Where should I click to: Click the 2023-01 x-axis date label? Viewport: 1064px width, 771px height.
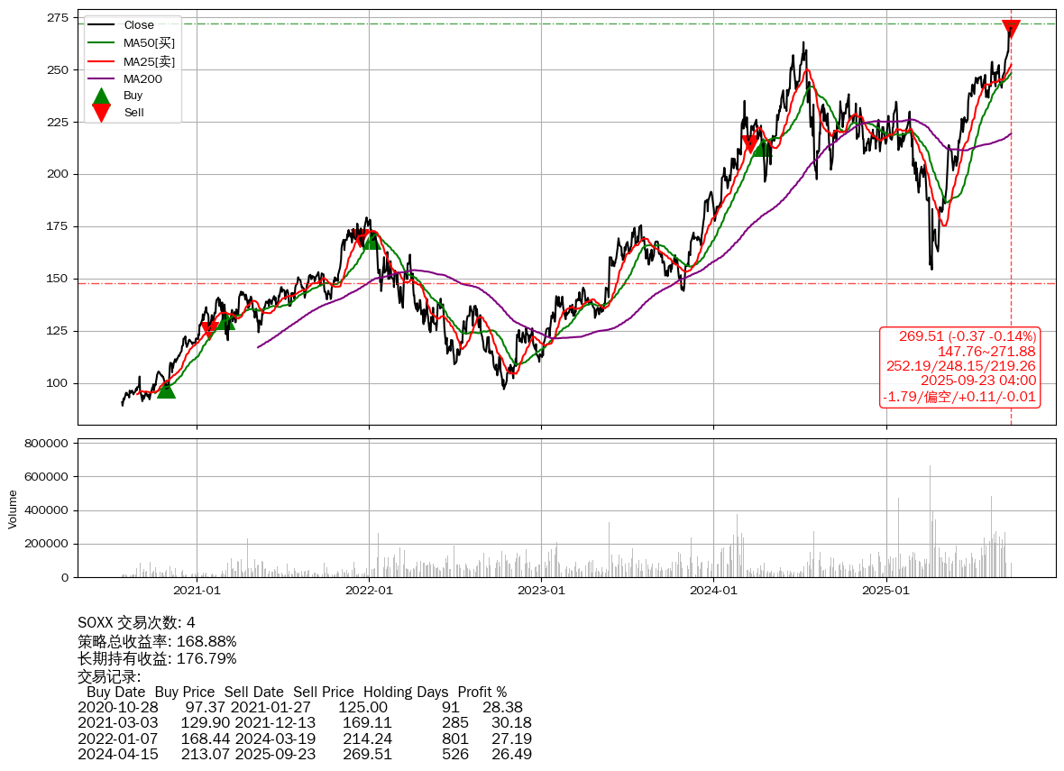point(541,591)
